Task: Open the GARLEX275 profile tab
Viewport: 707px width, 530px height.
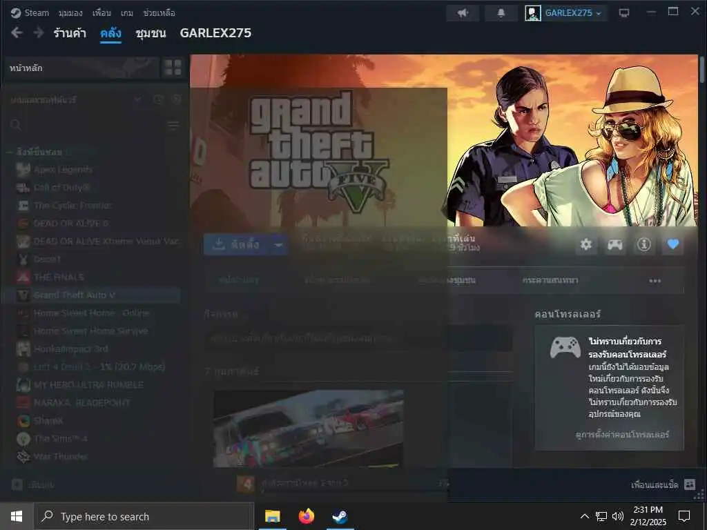Action: [215, 33]
